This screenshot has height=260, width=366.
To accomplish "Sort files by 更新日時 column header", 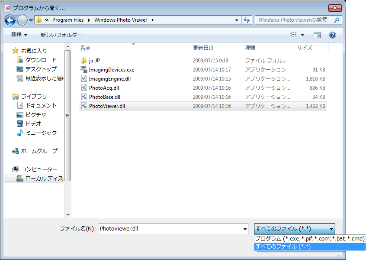I will pos(203,48).
